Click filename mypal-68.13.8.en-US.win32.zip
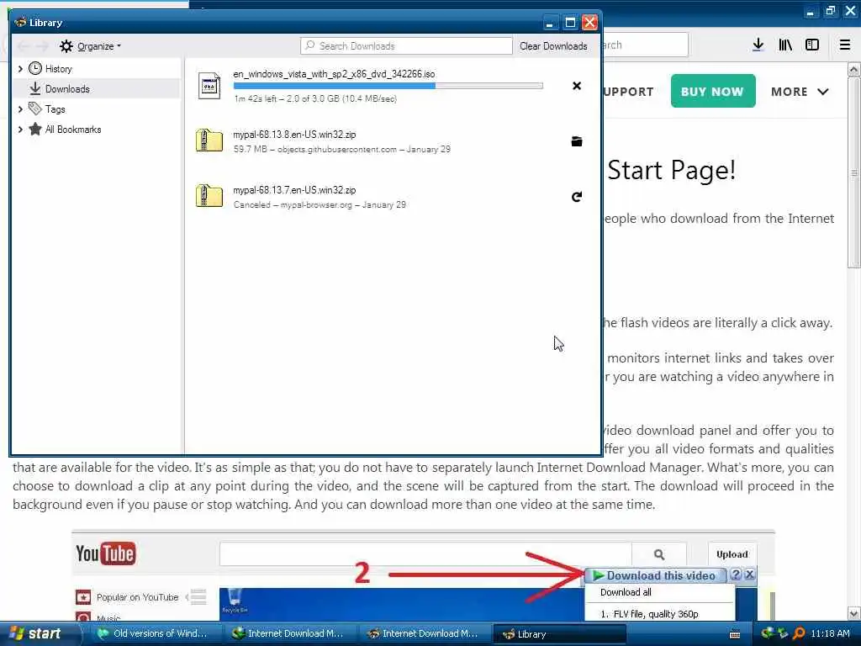 [294, 135]
